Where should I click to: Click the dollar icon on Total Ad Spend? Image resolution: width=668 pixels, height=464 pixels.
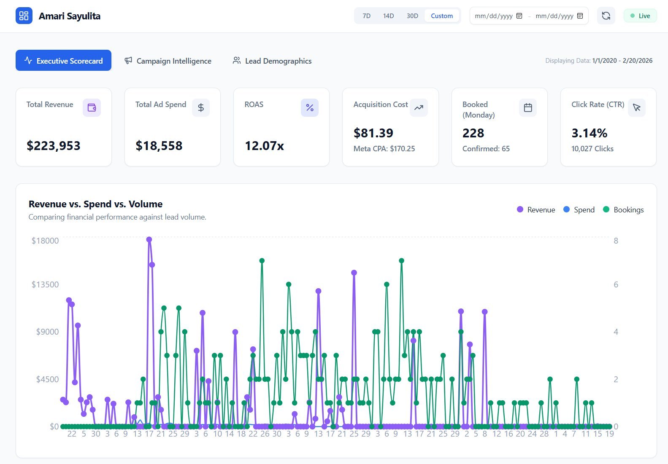(x=201, y=108)
